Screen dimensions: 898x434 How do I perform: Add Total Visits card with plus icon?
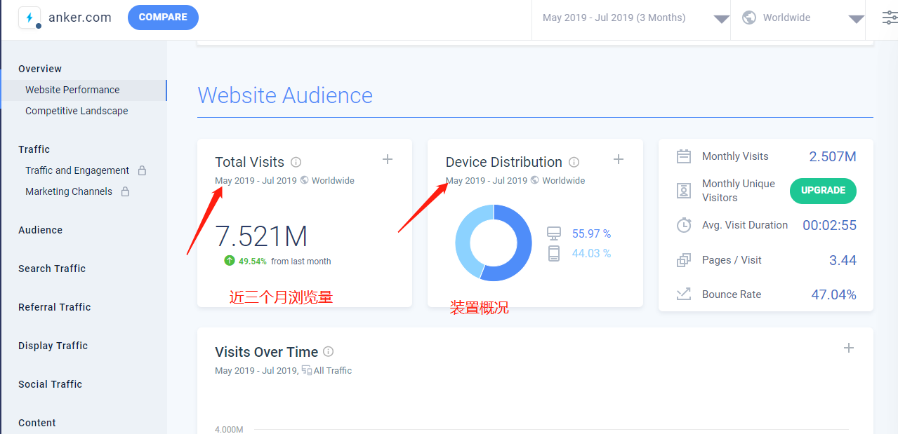pos(388,160)
